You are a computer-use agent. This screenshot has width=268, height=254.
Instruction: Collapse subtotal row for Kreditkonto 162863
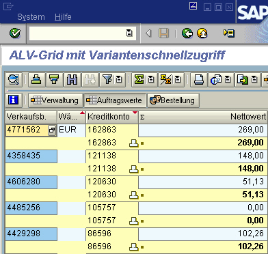click(x=134, y=143)
